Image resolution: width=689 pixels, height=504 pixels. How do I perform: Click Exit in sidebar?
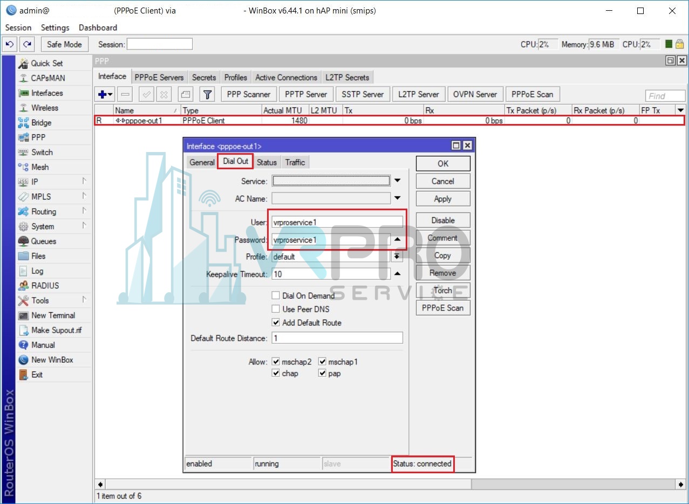[37, 375]
